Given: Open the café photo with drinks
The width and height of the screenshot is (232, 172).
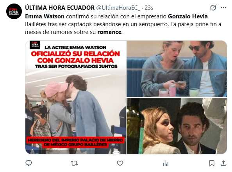Looking at the screenshot, I should (x=177, y=68).
